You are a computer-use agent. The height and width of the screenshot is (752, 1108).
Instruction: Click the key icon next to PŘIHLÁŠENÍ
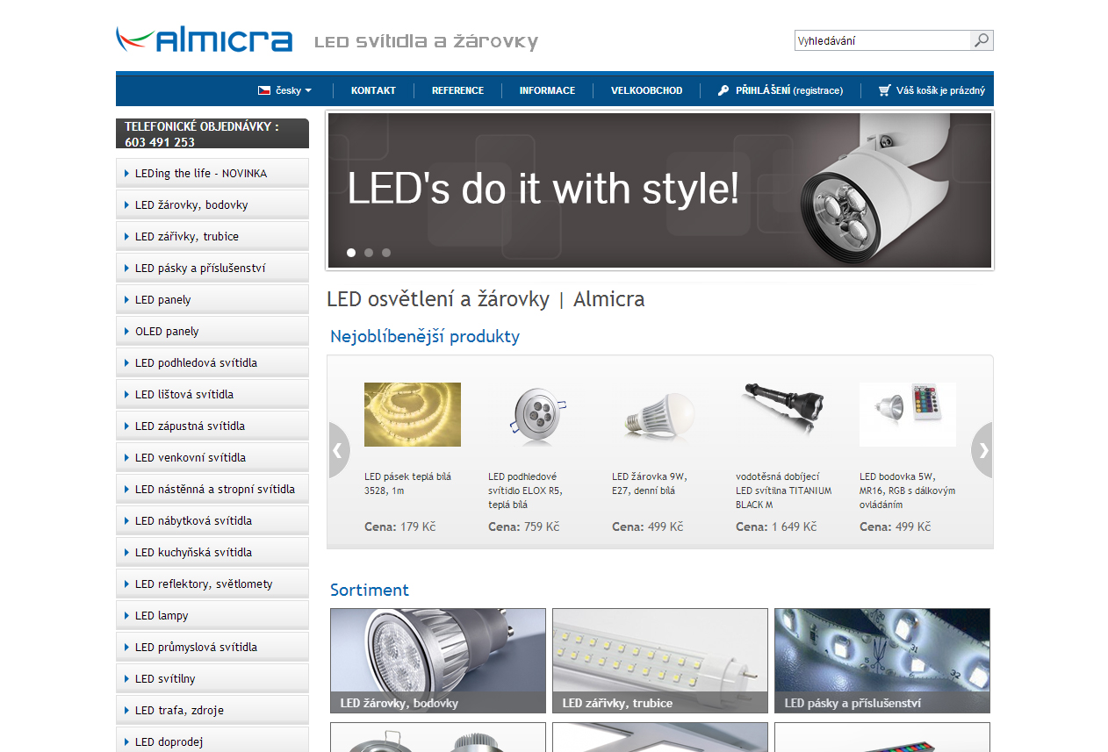722,90
